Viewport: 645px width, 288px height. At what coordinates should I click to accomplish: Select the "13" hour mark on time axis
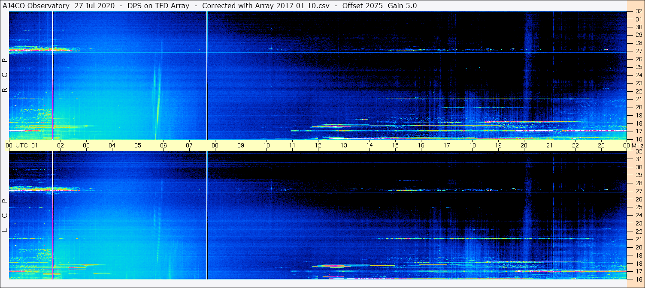pos(344,145)
